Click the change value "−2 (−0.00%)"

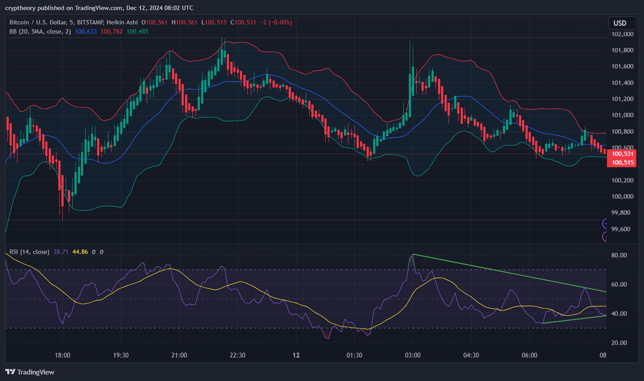click(276, 22)
